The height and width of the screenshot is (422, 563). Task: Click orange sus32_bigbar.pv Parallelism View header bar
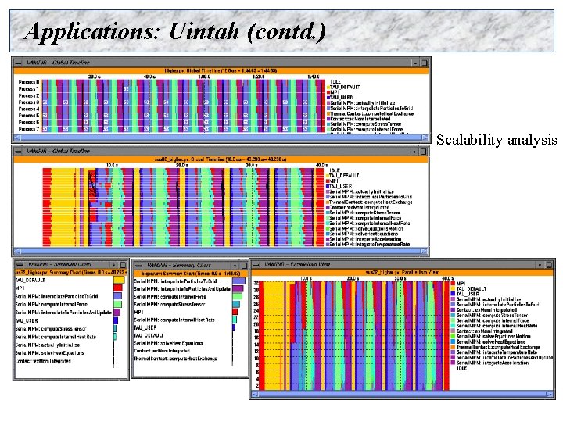coord(402,273)
